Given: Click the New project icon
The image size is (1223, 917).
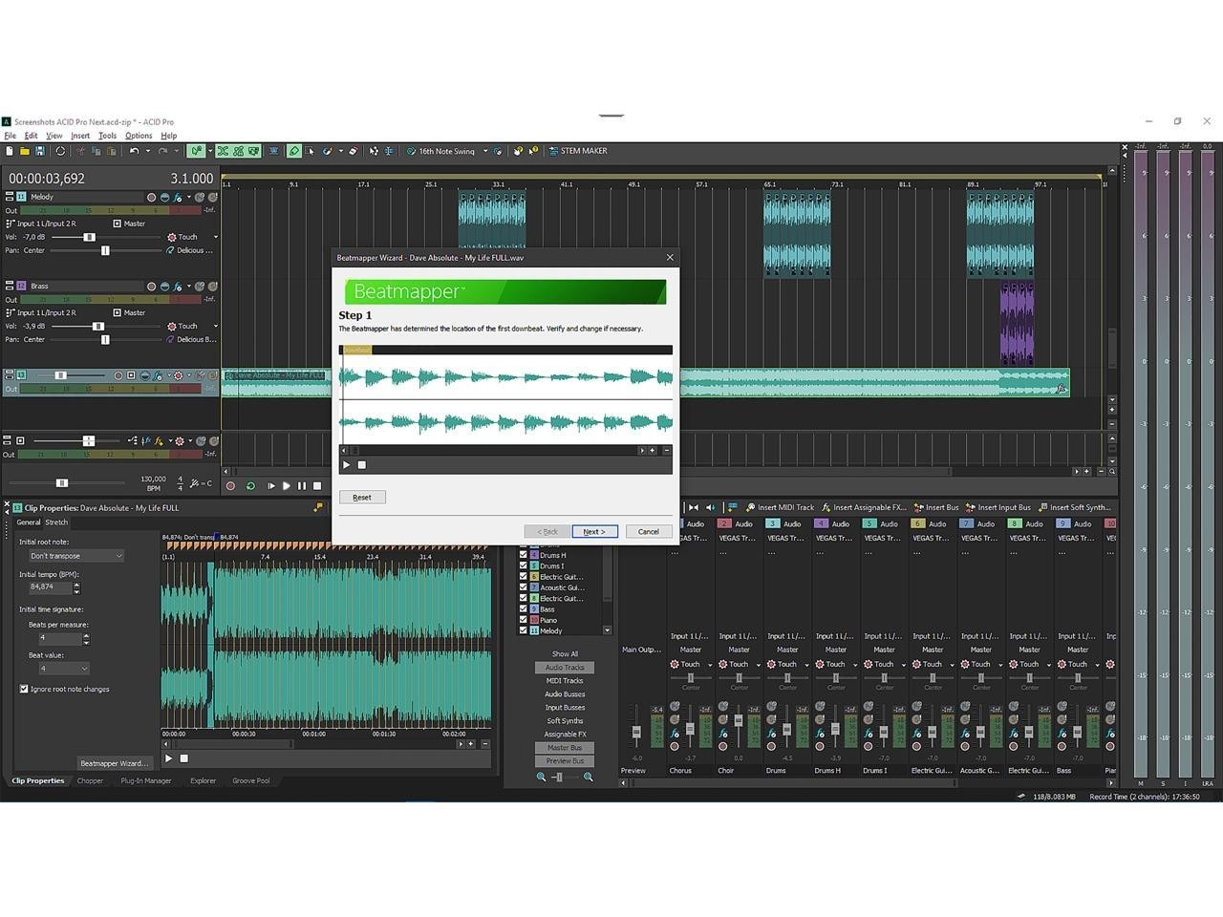Looking at the screenshot, I should 10,151.
